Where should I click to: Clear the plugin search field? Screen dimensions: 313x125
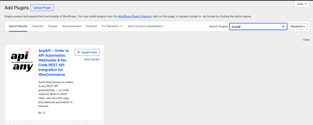283,26
